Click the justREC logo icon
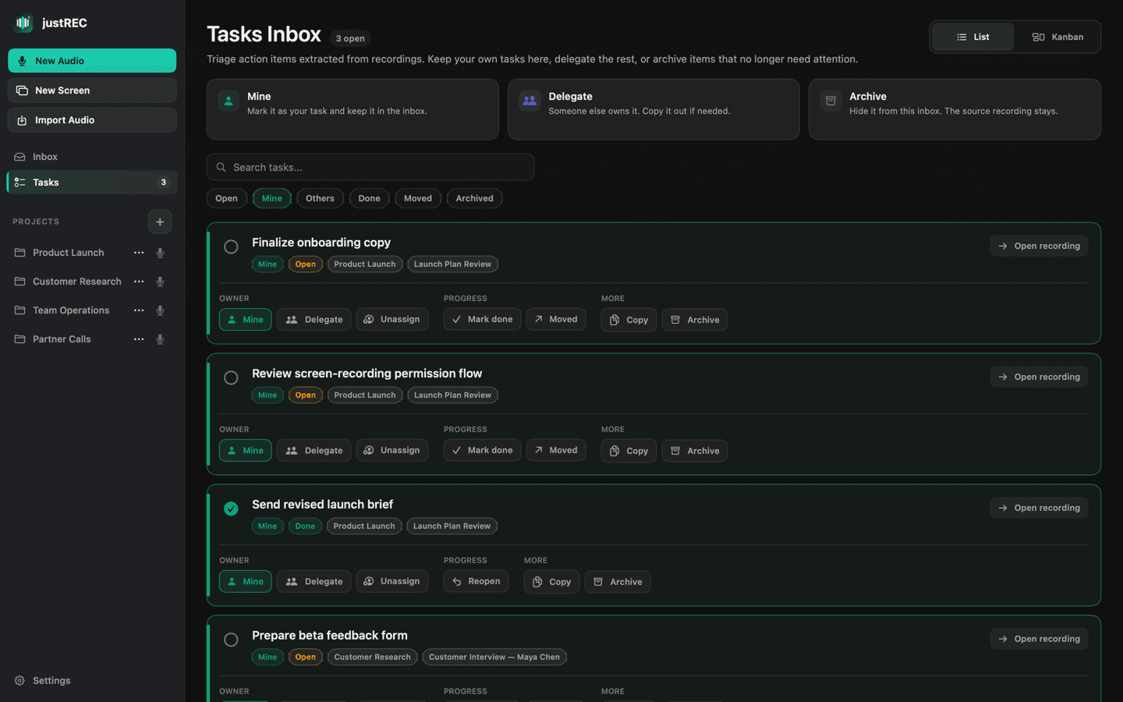 23,23
